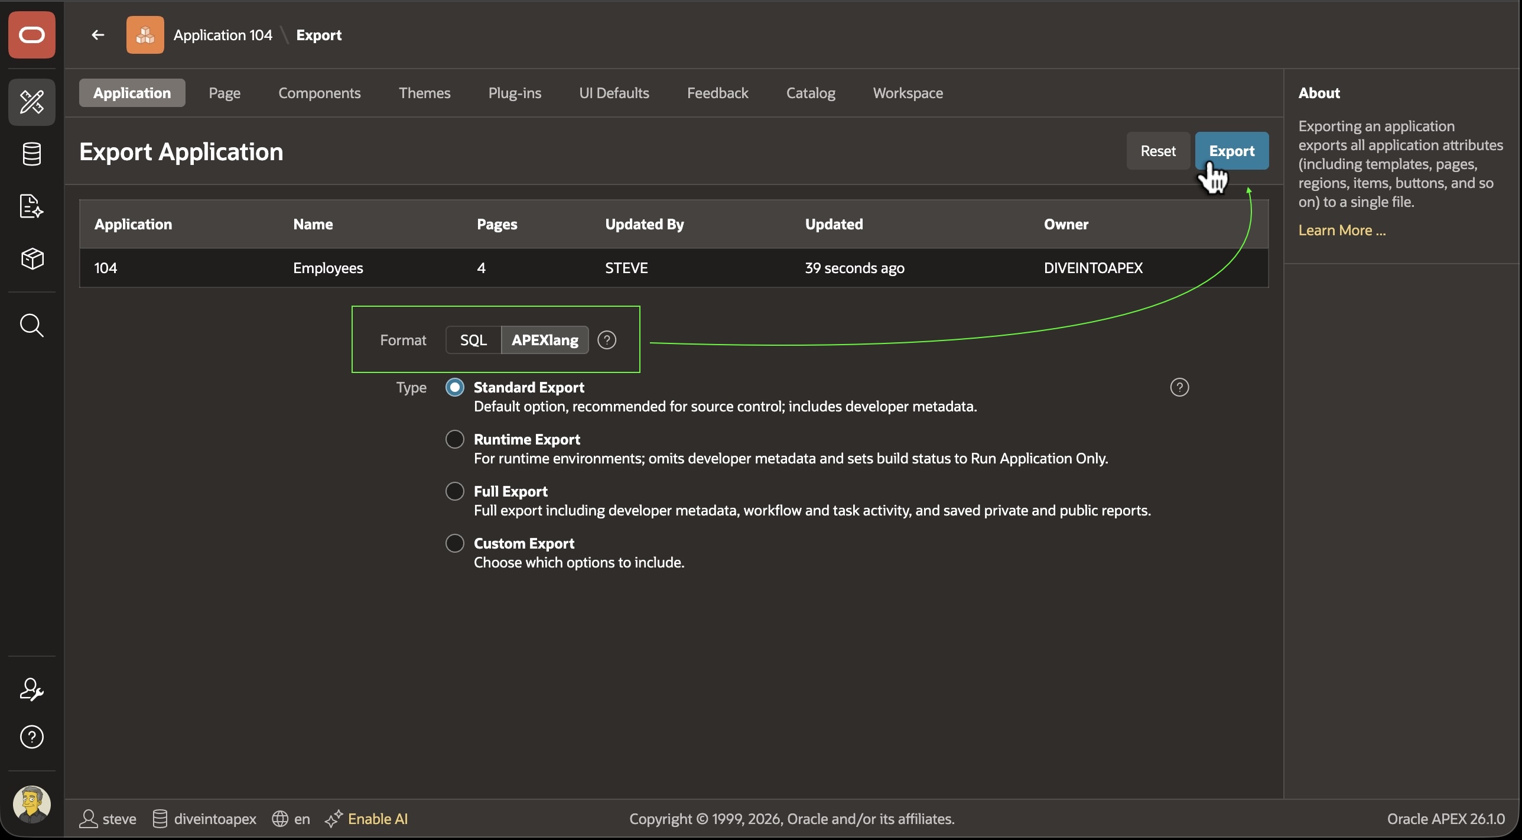This screenshot has height=840, width=1522.
Task: Show help for the Type field
Action: [1179, 387]
